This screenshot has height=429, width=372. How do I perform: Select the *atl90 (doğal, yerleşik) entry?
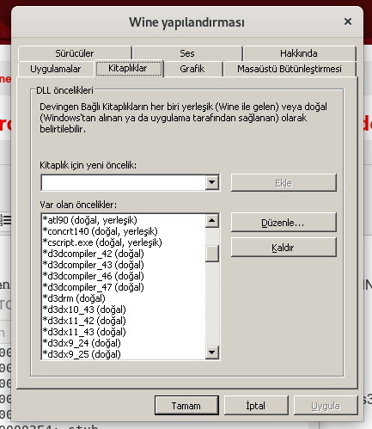click(x=89, y=220)
